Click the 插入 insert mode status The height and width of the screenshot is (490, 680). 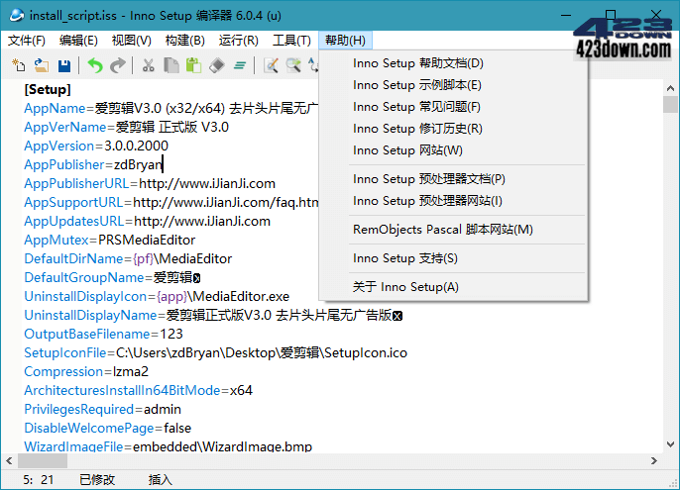(x=160, y=479)
